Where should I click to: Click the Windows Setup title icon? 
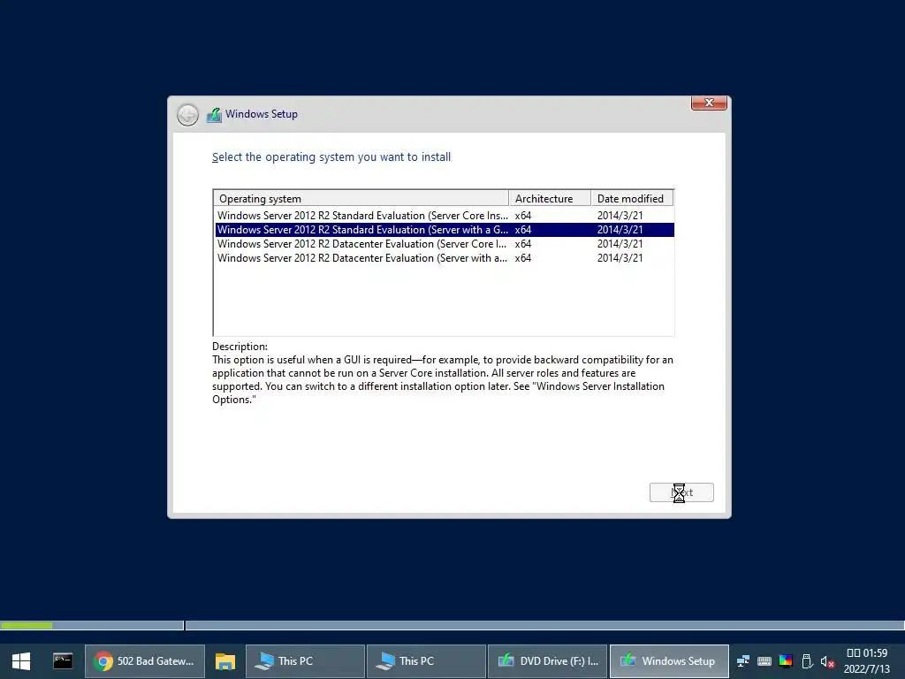click(214, 114)
